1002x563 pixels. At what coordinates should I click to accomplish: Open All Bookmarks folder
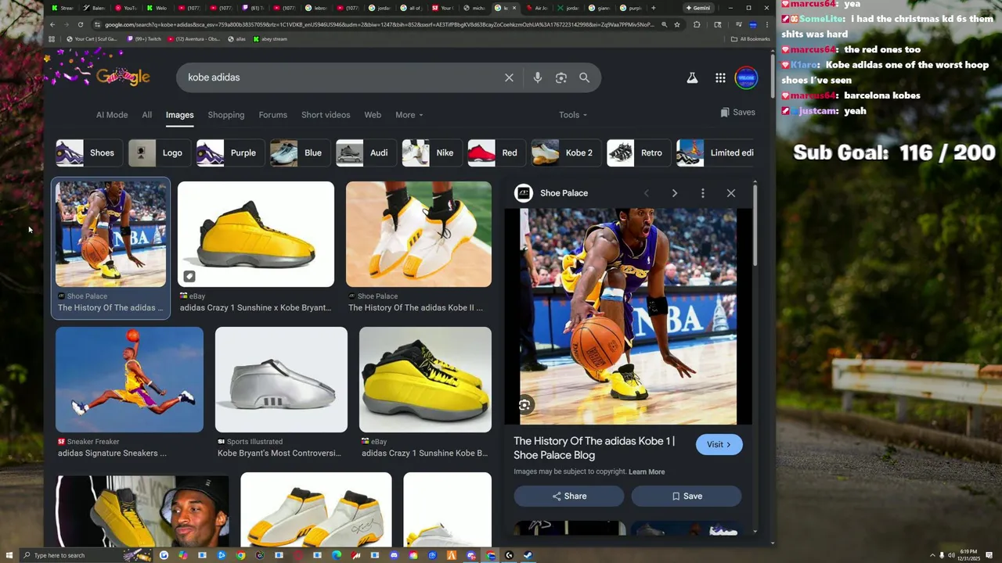tap(750, 38)
